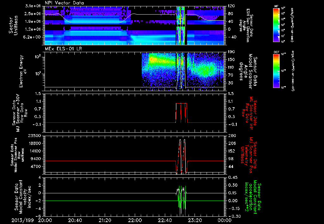Click the '4700' scanner position tick
Image resolution: width=324 pixels, height=224 pixels.
[35, 166]
